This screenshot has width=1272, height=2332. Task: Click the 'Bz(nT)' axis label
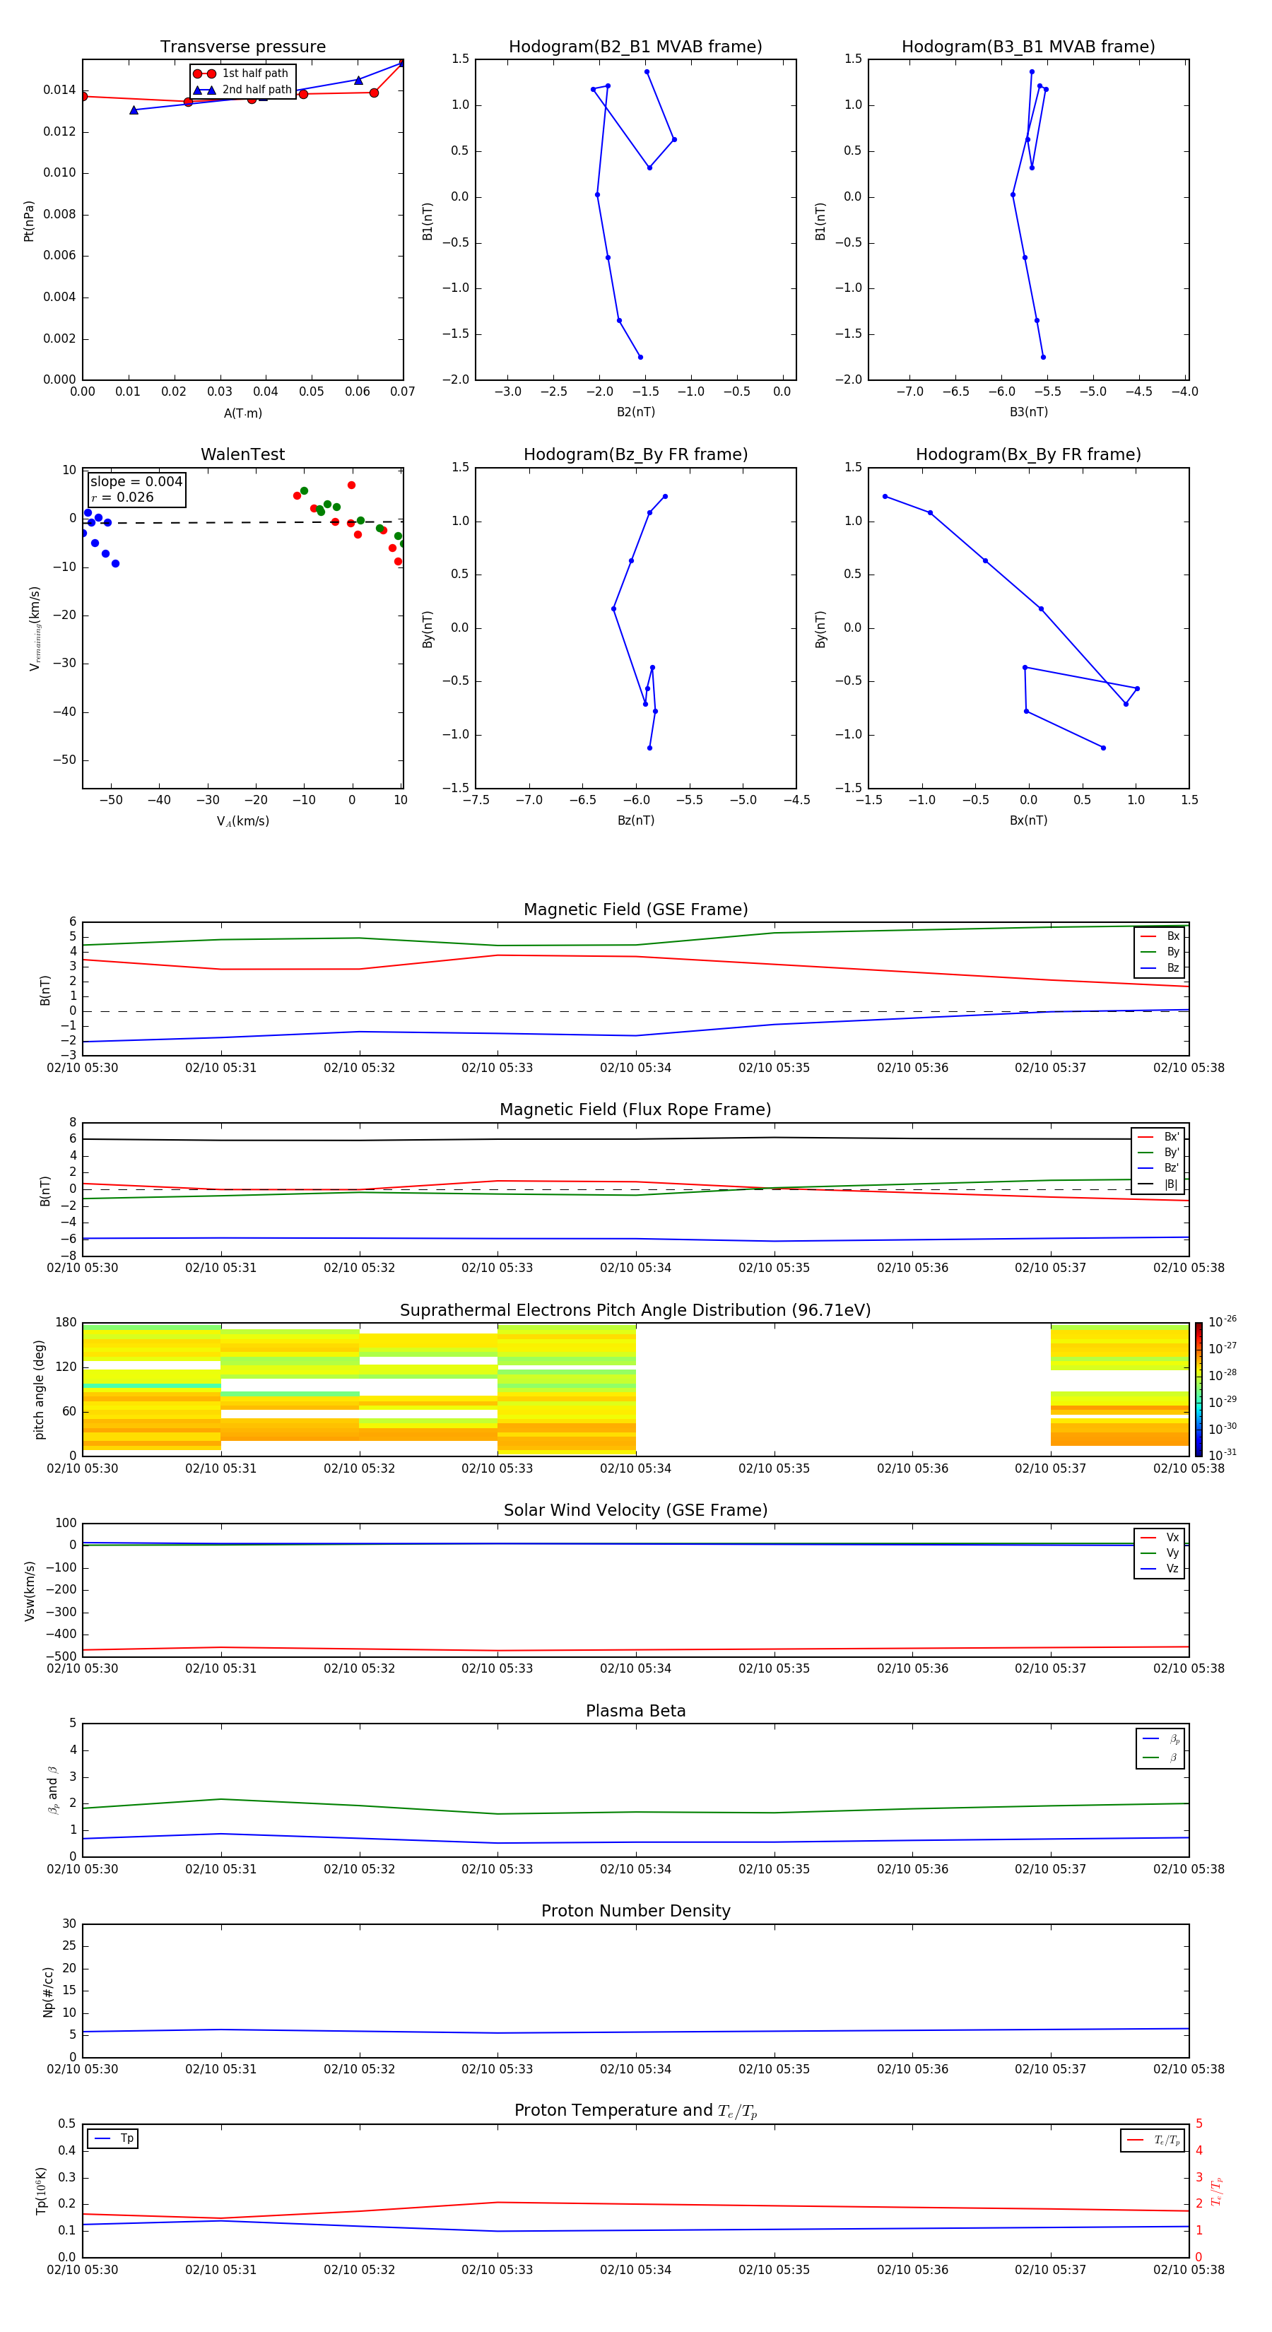(635, 820)
